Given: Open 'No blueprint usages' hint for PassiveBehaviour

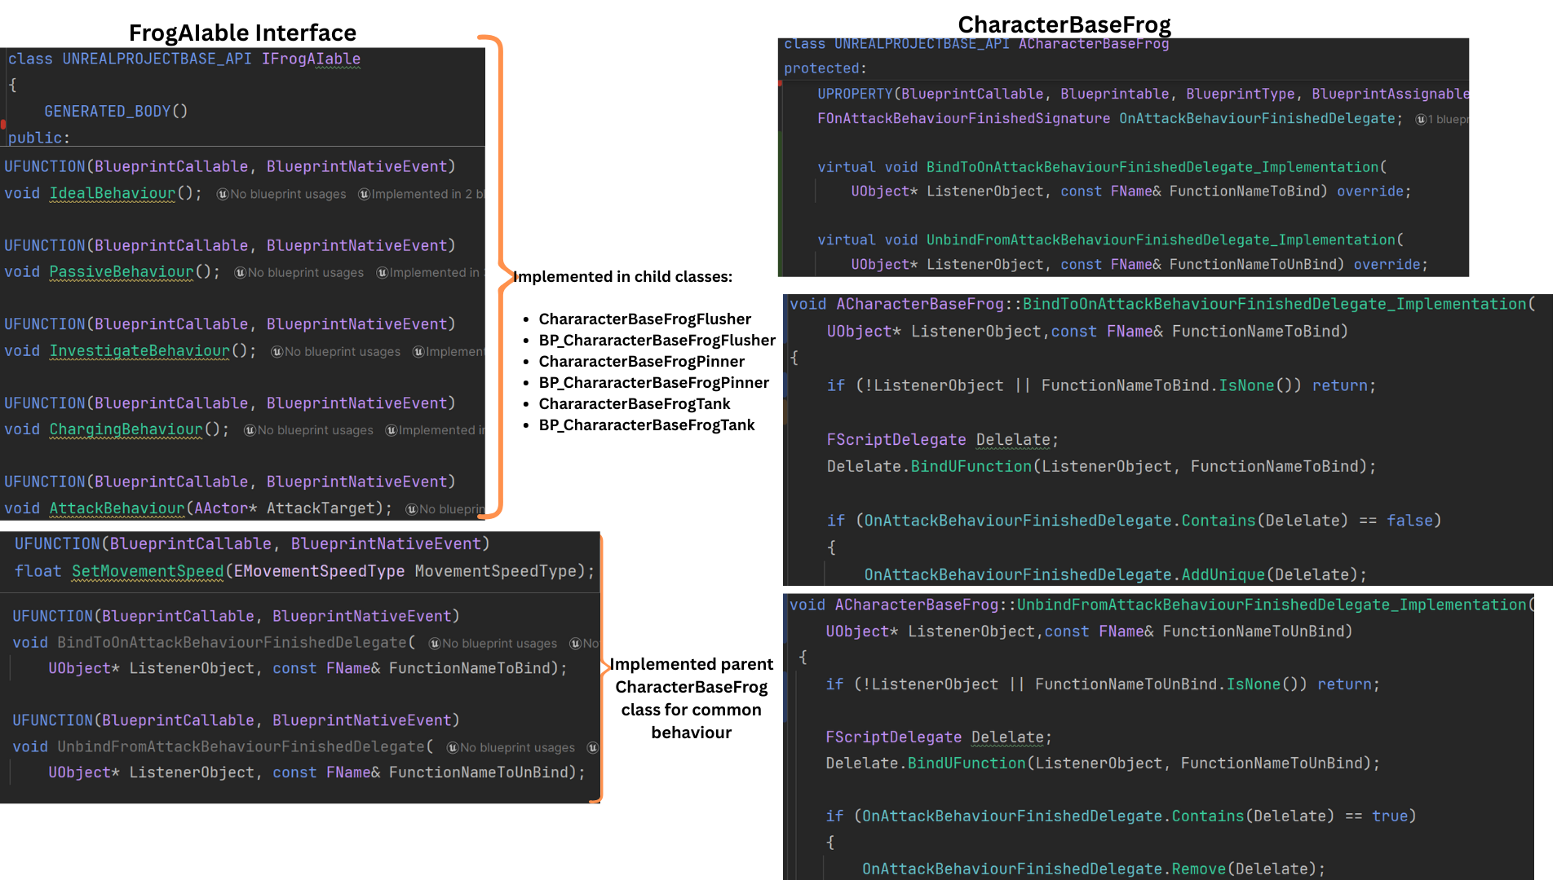Looking at the screenshot, I should [x=306, y=273].
